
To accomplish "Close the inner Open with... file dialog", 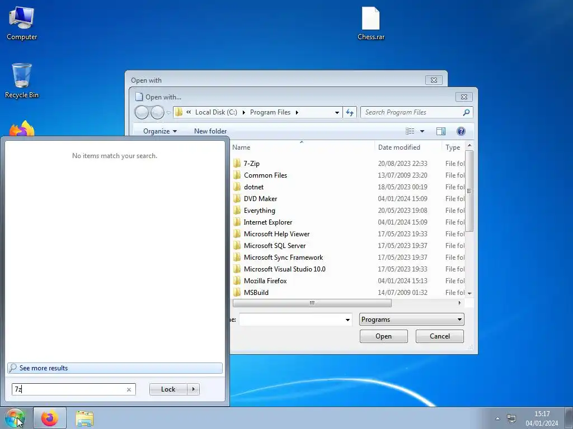I will pyautogui.click(x=464, y=97).
